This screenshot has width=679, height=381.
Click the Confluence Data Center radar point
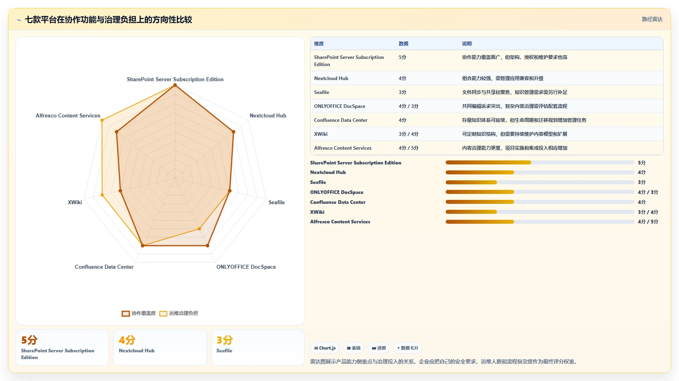143,246
